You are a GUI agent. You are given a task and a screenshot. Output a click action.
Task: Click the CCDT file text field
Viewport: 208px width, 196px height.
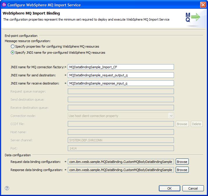pyautogui.click(x=121, y=124)
